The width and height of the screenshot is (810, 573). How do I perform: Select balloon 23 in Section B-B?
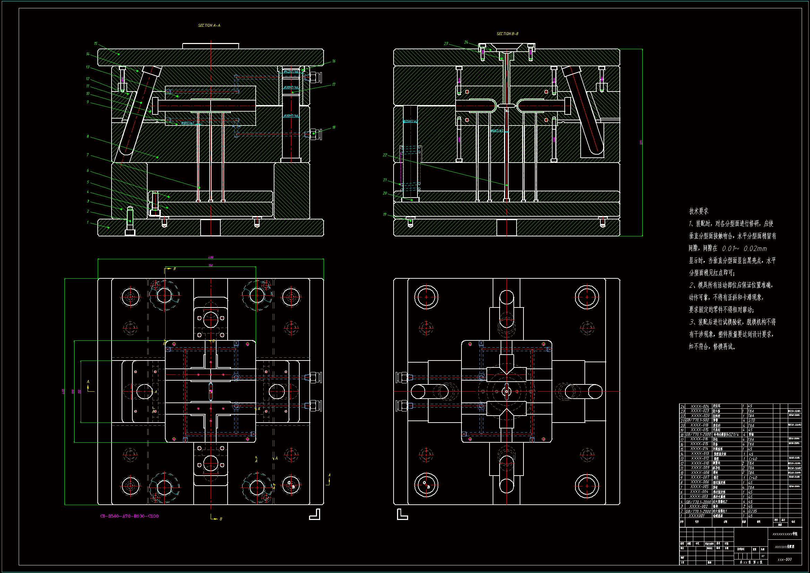pyautogui.click(x=446, y=44)
